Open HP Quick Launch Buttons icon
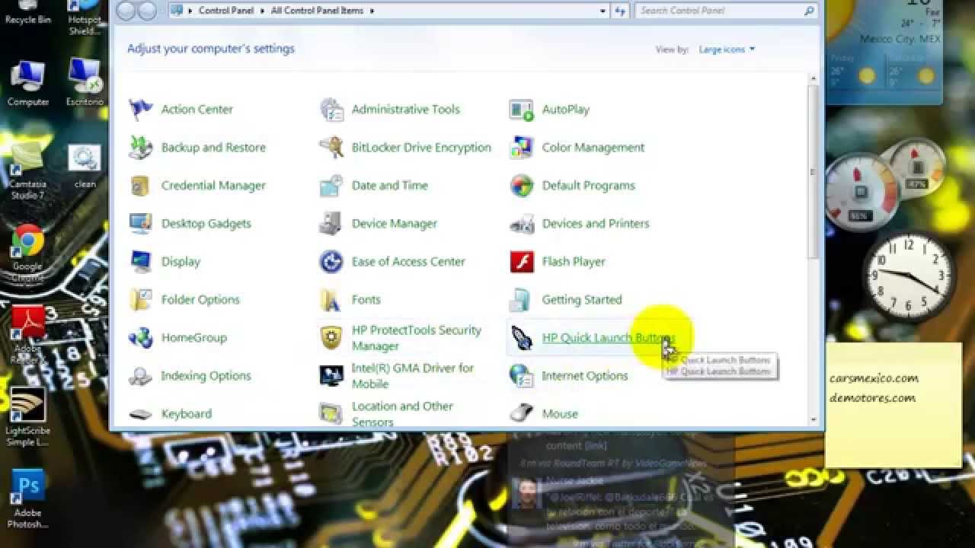Image resolution: width=975 pixels, height=548 pixels. tap(522, 338)
